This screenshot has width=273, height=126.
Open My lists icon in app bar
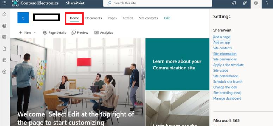[4, 60]
